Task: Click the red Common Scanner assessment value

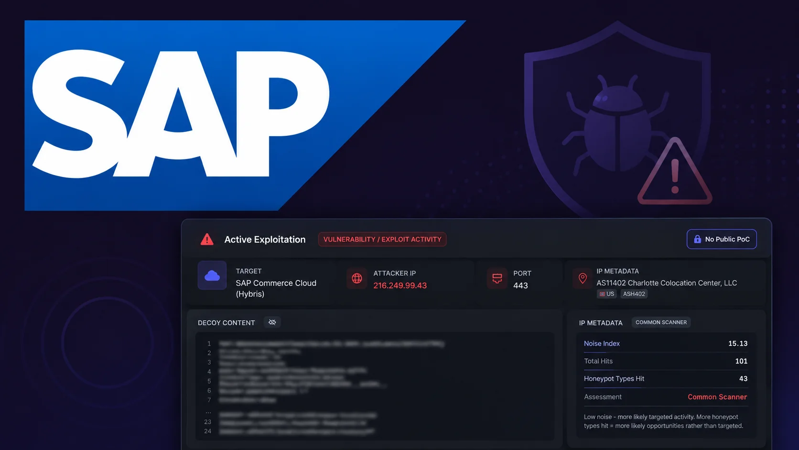Action: (x=717, y=397)
